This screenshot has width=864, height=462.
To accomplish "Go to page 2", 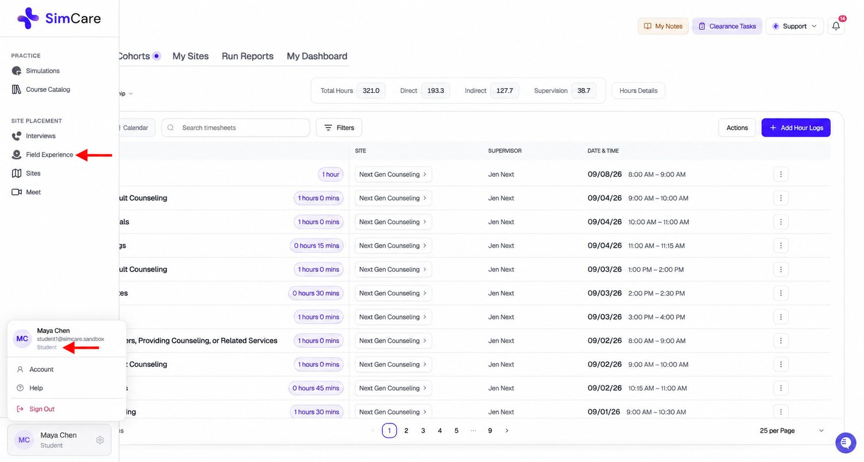I will (406, 431).
